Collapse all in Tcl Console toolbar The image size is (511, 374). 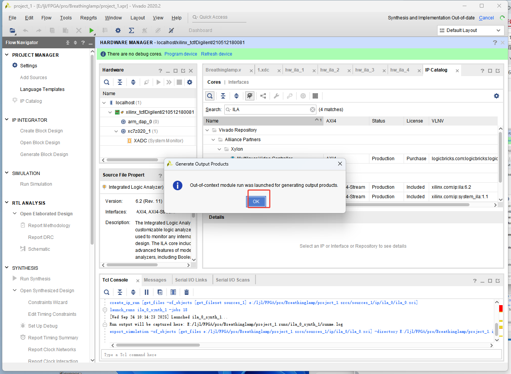(120, 292)
